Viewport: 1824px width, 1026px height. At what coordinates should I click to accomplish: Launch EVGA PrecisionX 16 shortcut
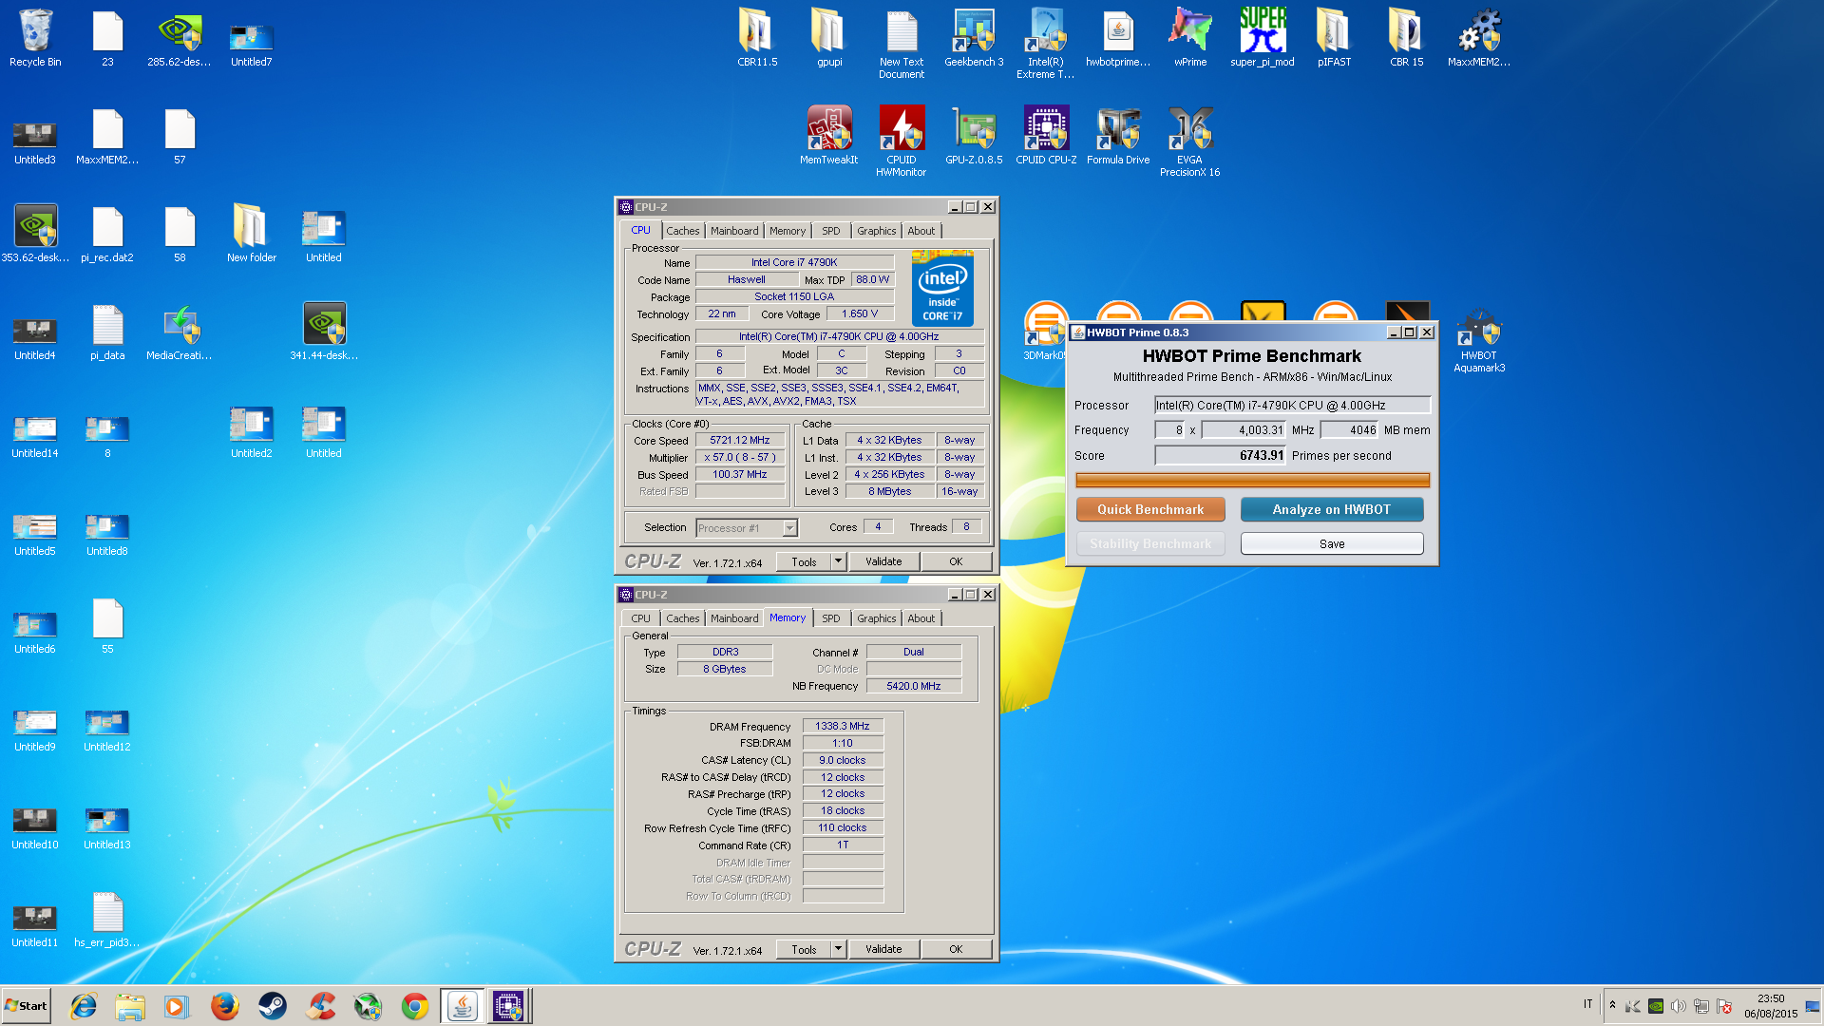coord(1190,142)
